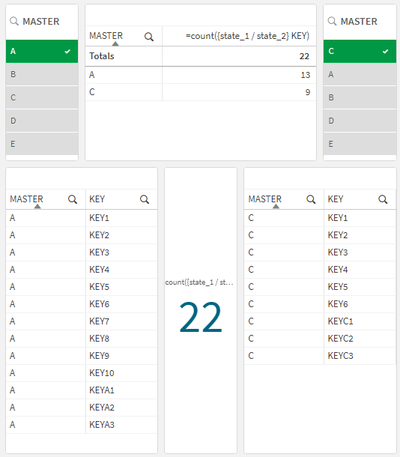Toggle sort arrow on bottom-left MASTER column
Screen dimensions: 400x457
[x=37, y=206]
